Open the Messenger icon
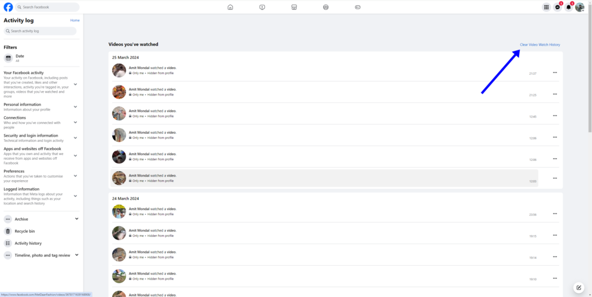Image resolution: width=592 pixels, height=297 pixels. pyautogui.click(x=557, y=7)
